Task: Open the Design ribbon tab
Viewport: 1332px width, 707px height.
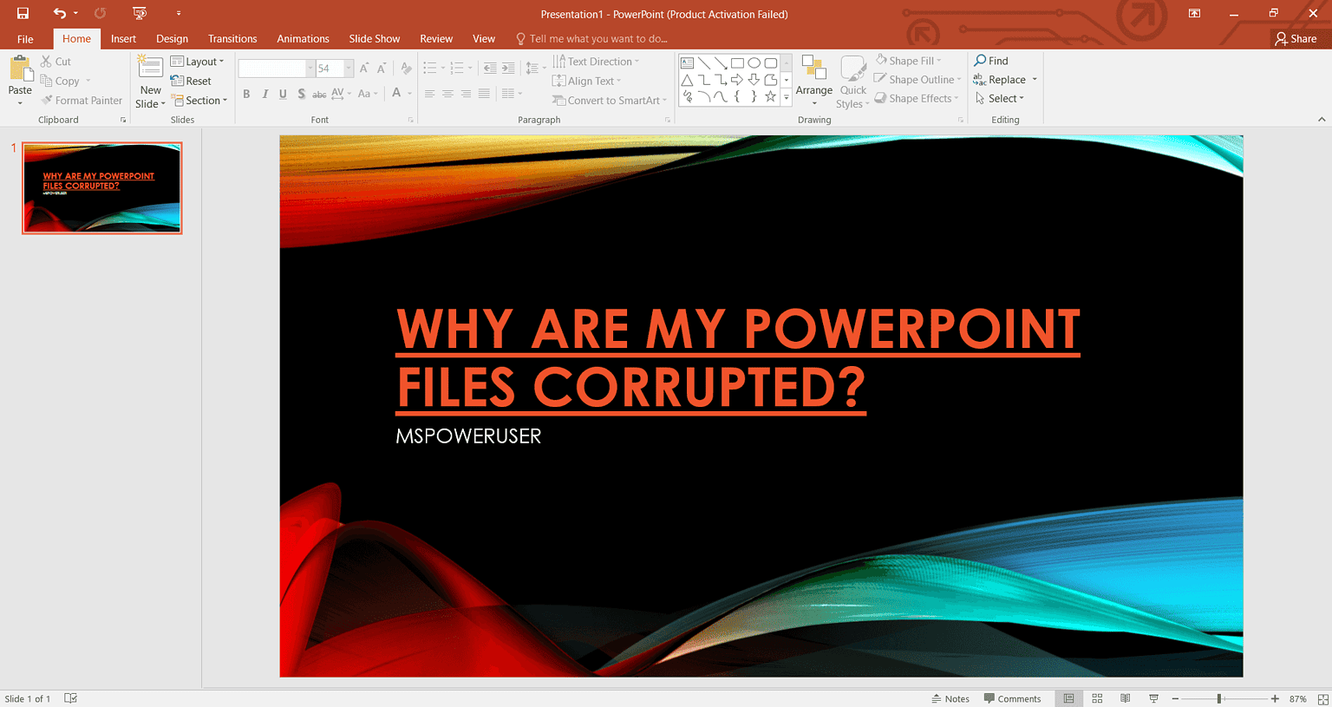Action: point(172,38)
